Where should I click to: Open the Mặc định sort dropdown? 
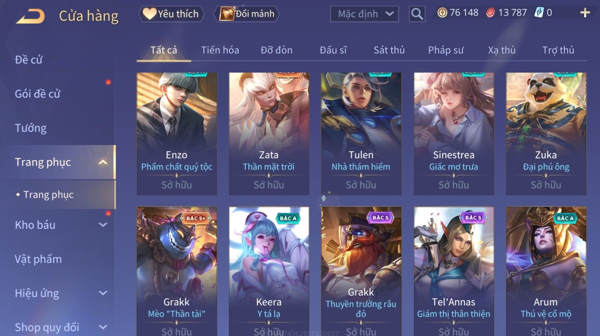coord(364,14)
